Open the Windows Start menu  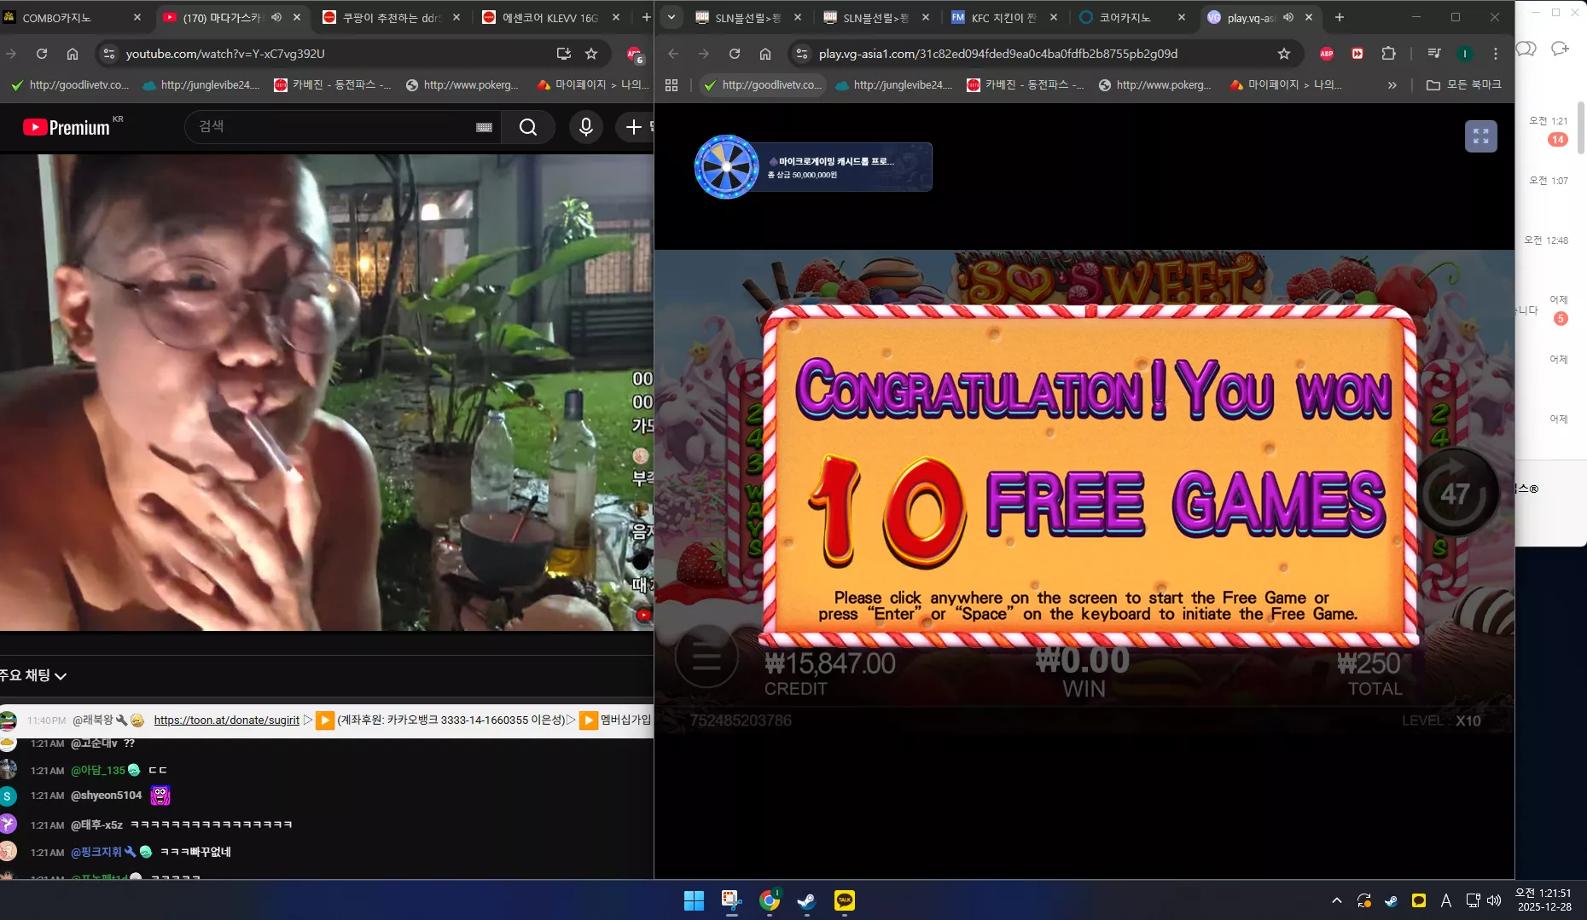click(x=694, y=900)
